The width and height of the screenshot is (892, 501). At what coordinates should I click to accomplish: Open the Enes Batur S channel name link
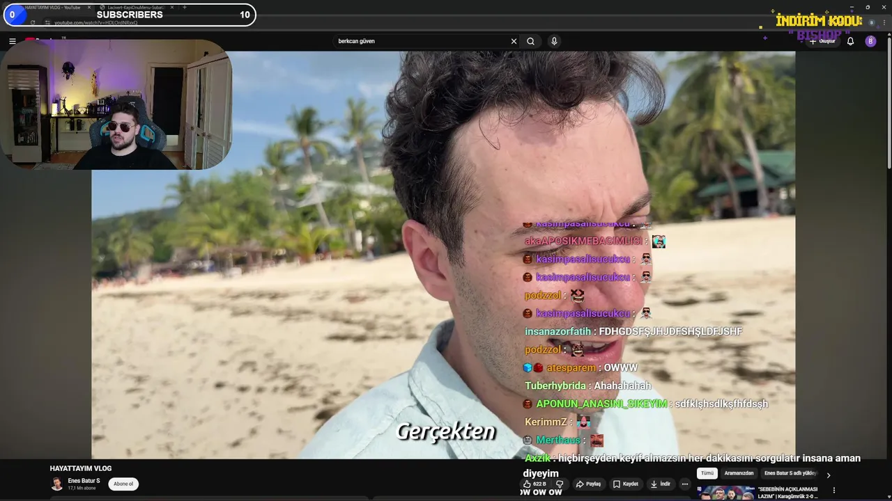click(x=84, y=481)
